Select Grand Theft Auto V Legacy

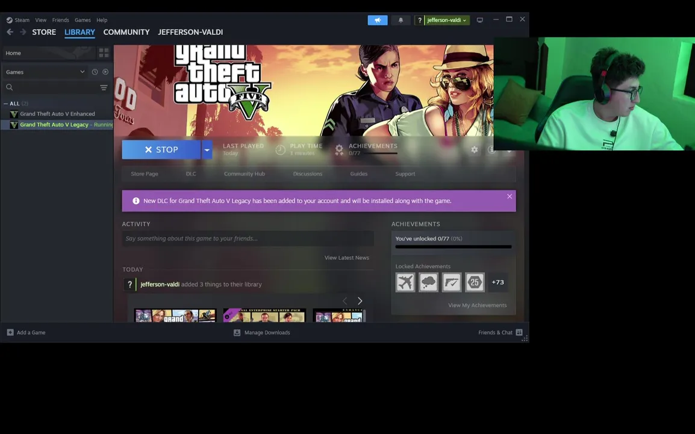tap(57, 125)
